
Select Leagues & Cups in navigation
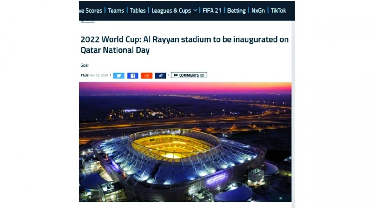pyautogui.click(x=171, y=11)
